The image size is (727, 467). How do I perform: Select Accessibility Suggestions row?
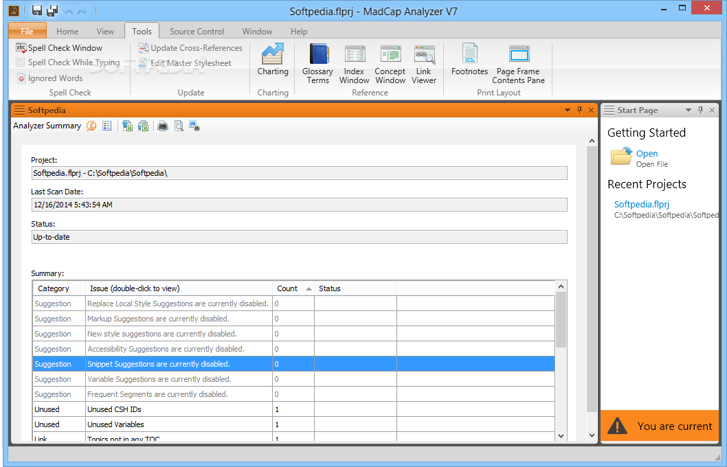coord(293,349)
